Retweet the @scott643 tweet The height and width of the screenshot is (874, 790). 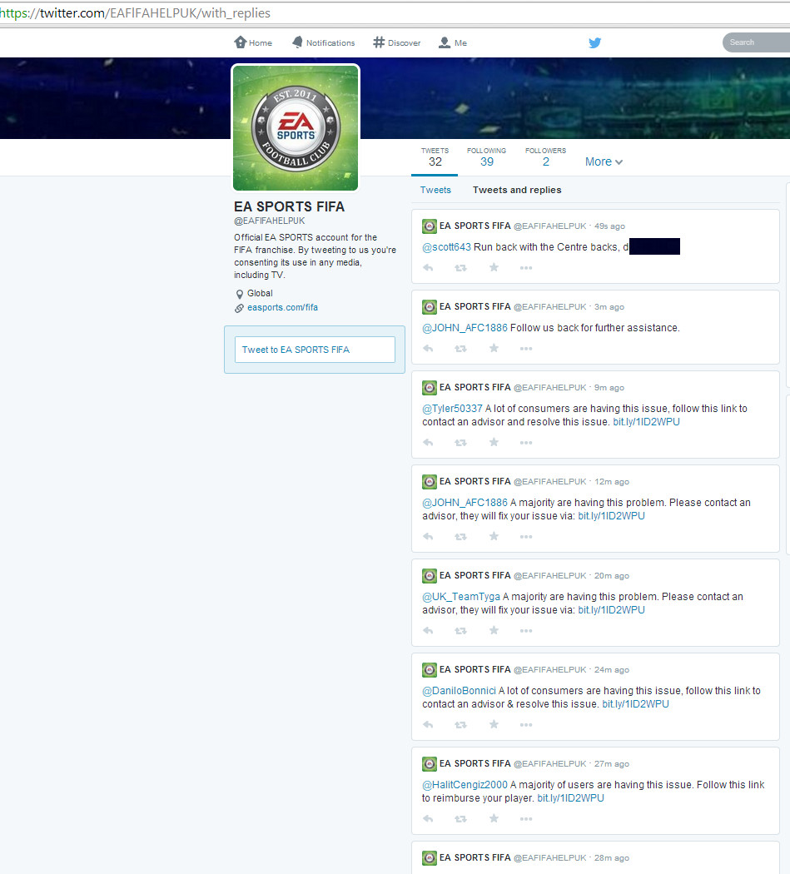pos(460,268)
